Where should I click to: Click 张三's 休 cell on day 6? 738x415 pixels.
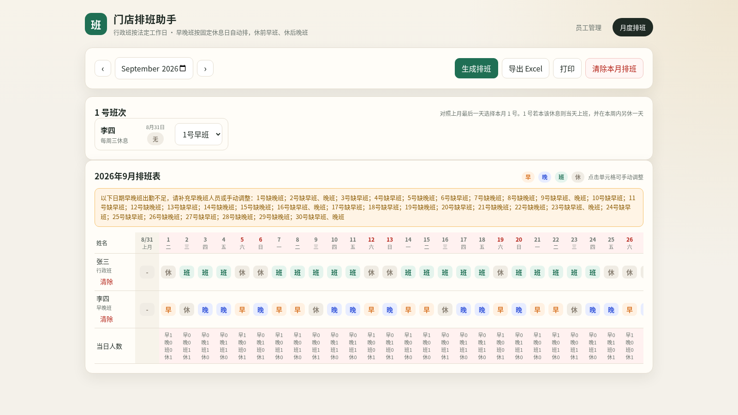coord(261,272)
